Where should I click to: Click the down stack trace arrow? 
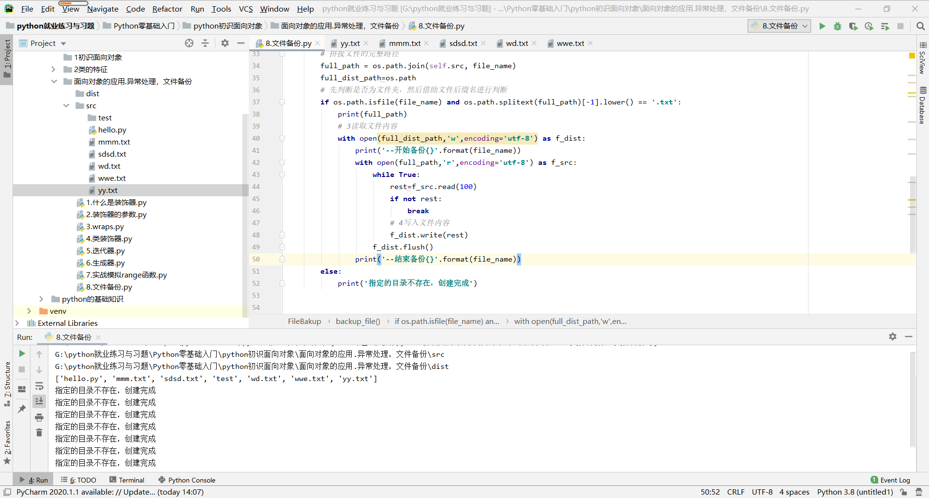[x=39, y=370]
